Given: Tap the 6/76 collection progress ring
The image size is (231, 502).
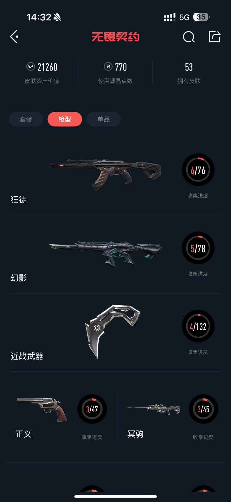Looking at the screenshot, I should 198,170.
